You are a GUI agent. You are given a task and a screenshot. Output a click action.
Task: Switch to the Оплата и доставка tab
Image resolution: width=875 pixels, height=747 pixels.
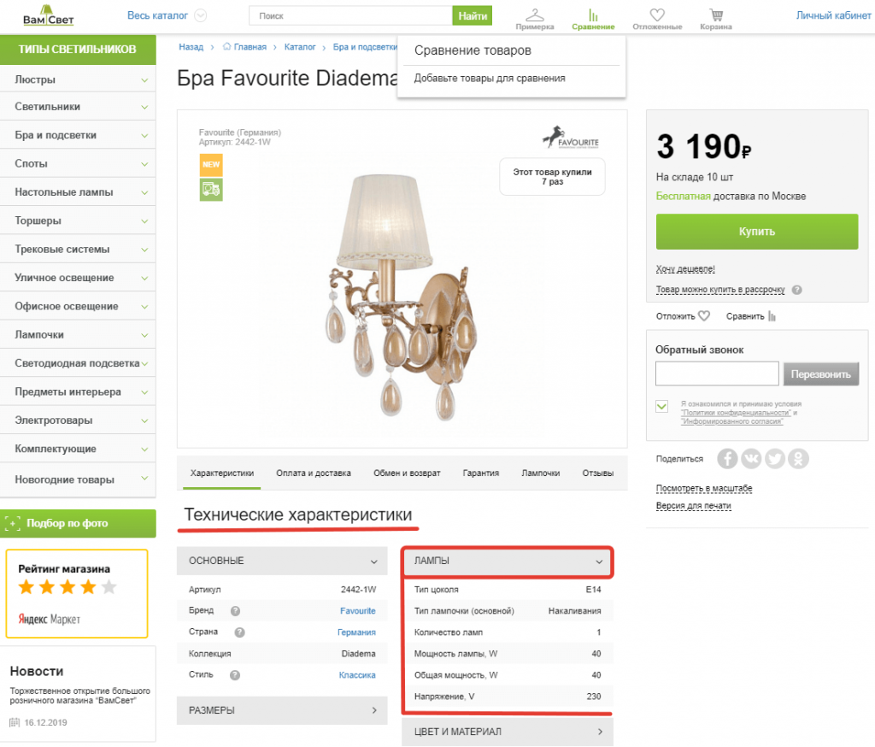[314, 473]
